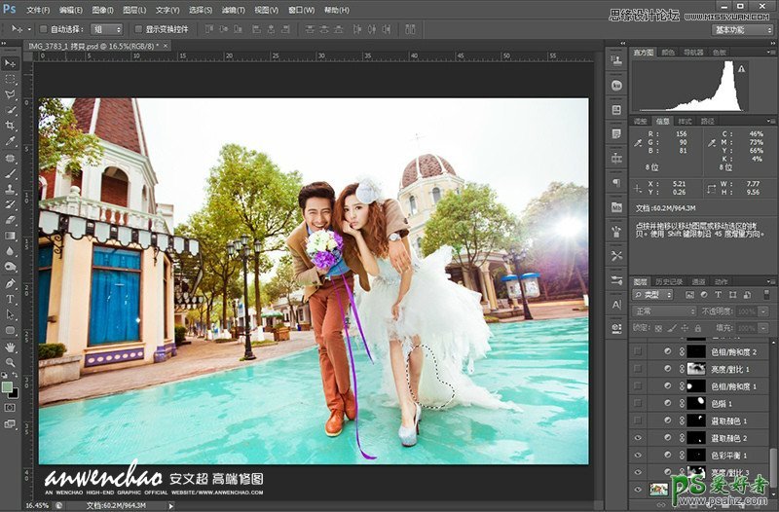This screenshot has width=779, height=512.
Task: Check the 显示变换控件 checkbox
Action: point(137,29)
